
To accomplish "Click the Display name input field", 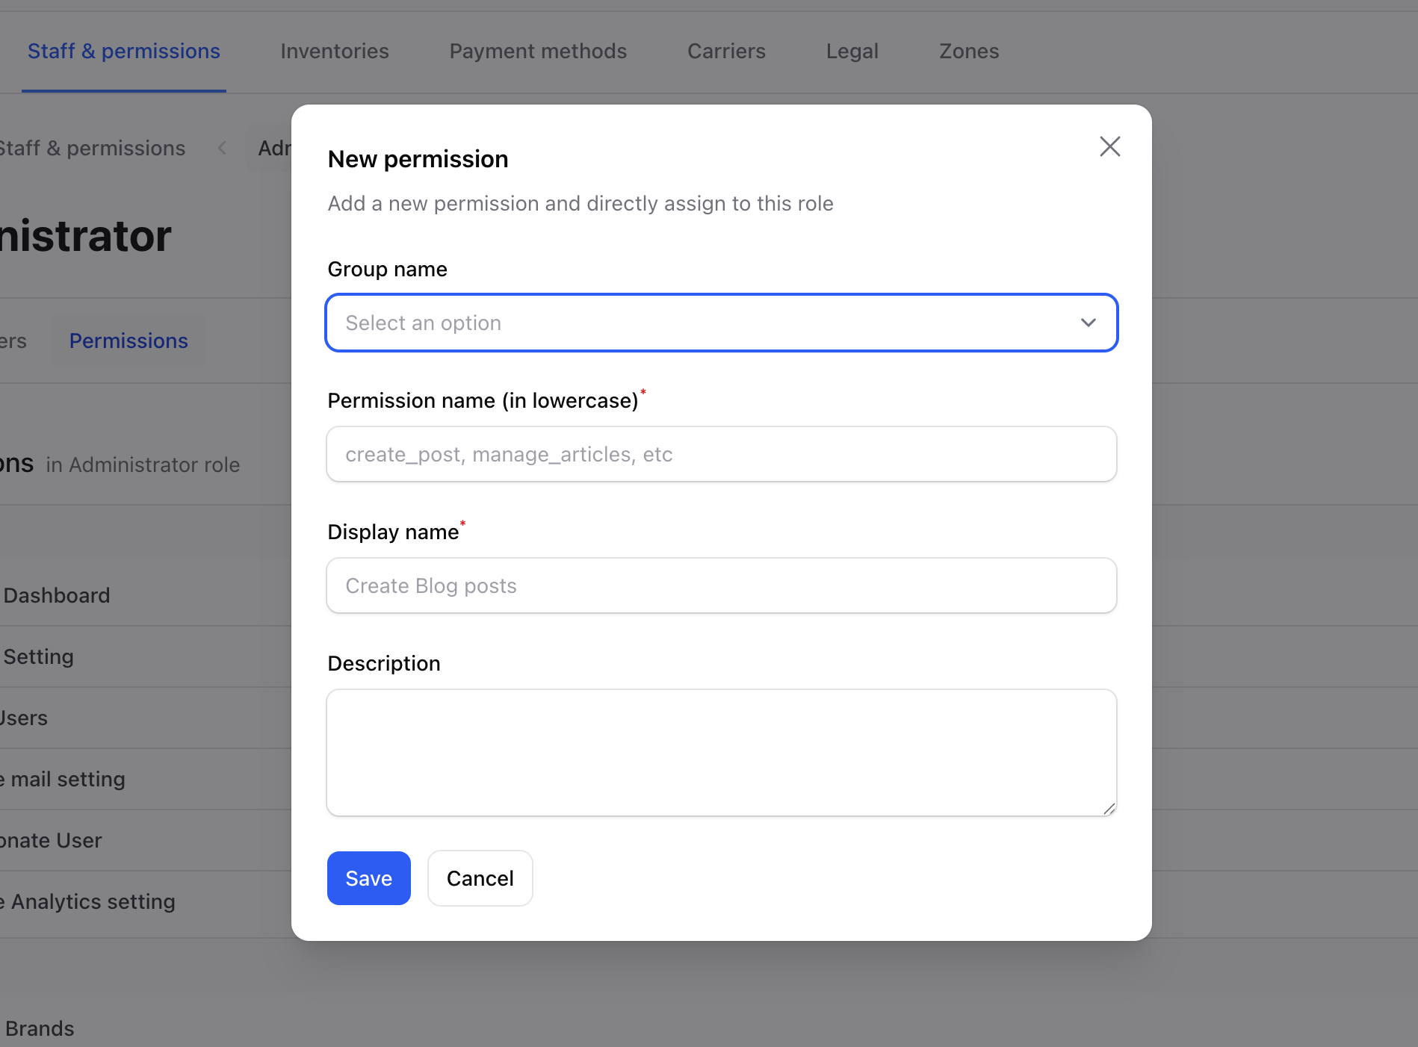I will [721, 585].
